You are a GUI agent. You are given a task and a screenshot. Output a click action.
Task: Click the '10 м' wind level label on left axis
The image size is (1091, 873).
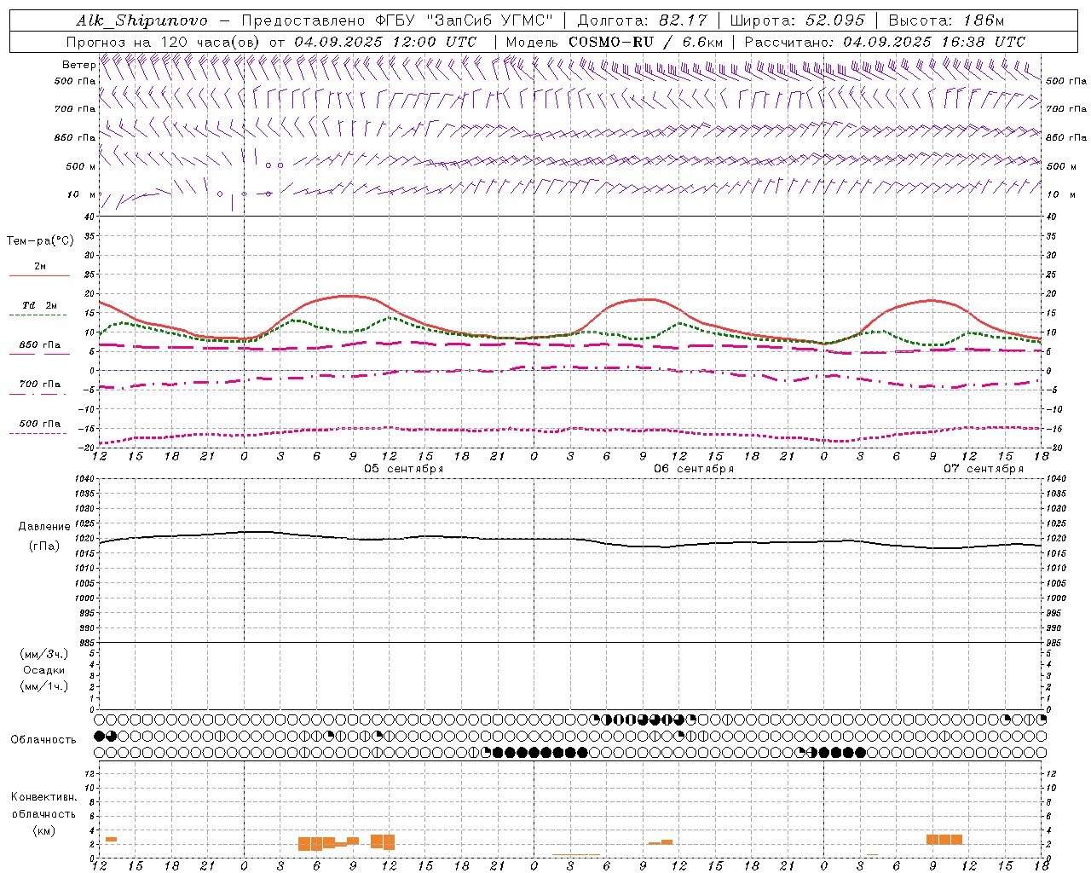pos(82,194)
